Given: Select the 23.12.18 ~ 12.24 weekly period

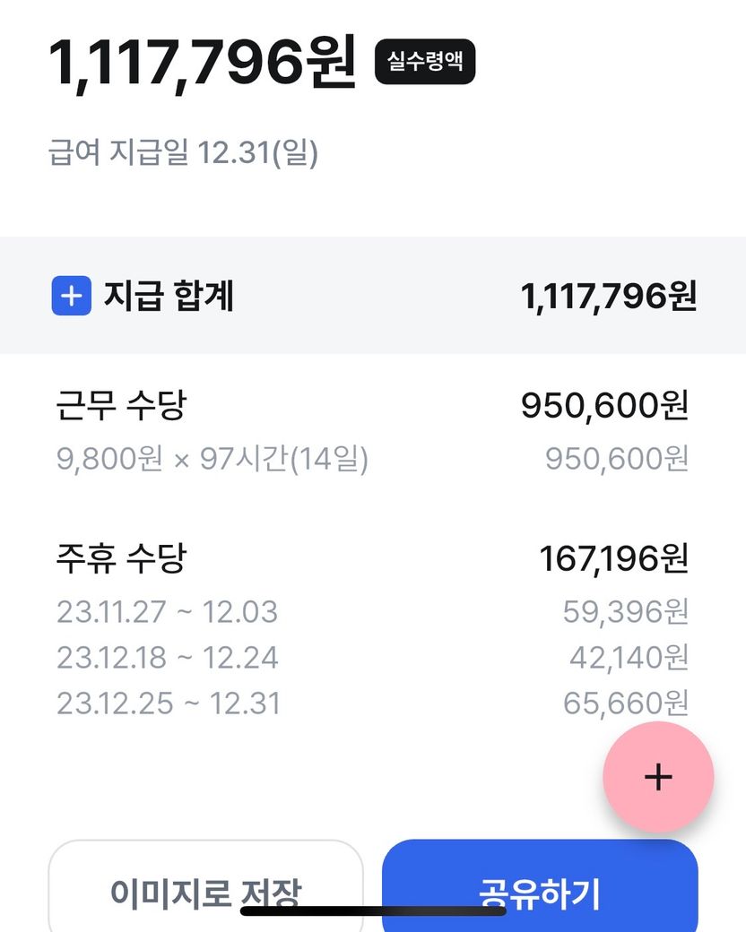Looking at the screenshot, I should 168,658.
